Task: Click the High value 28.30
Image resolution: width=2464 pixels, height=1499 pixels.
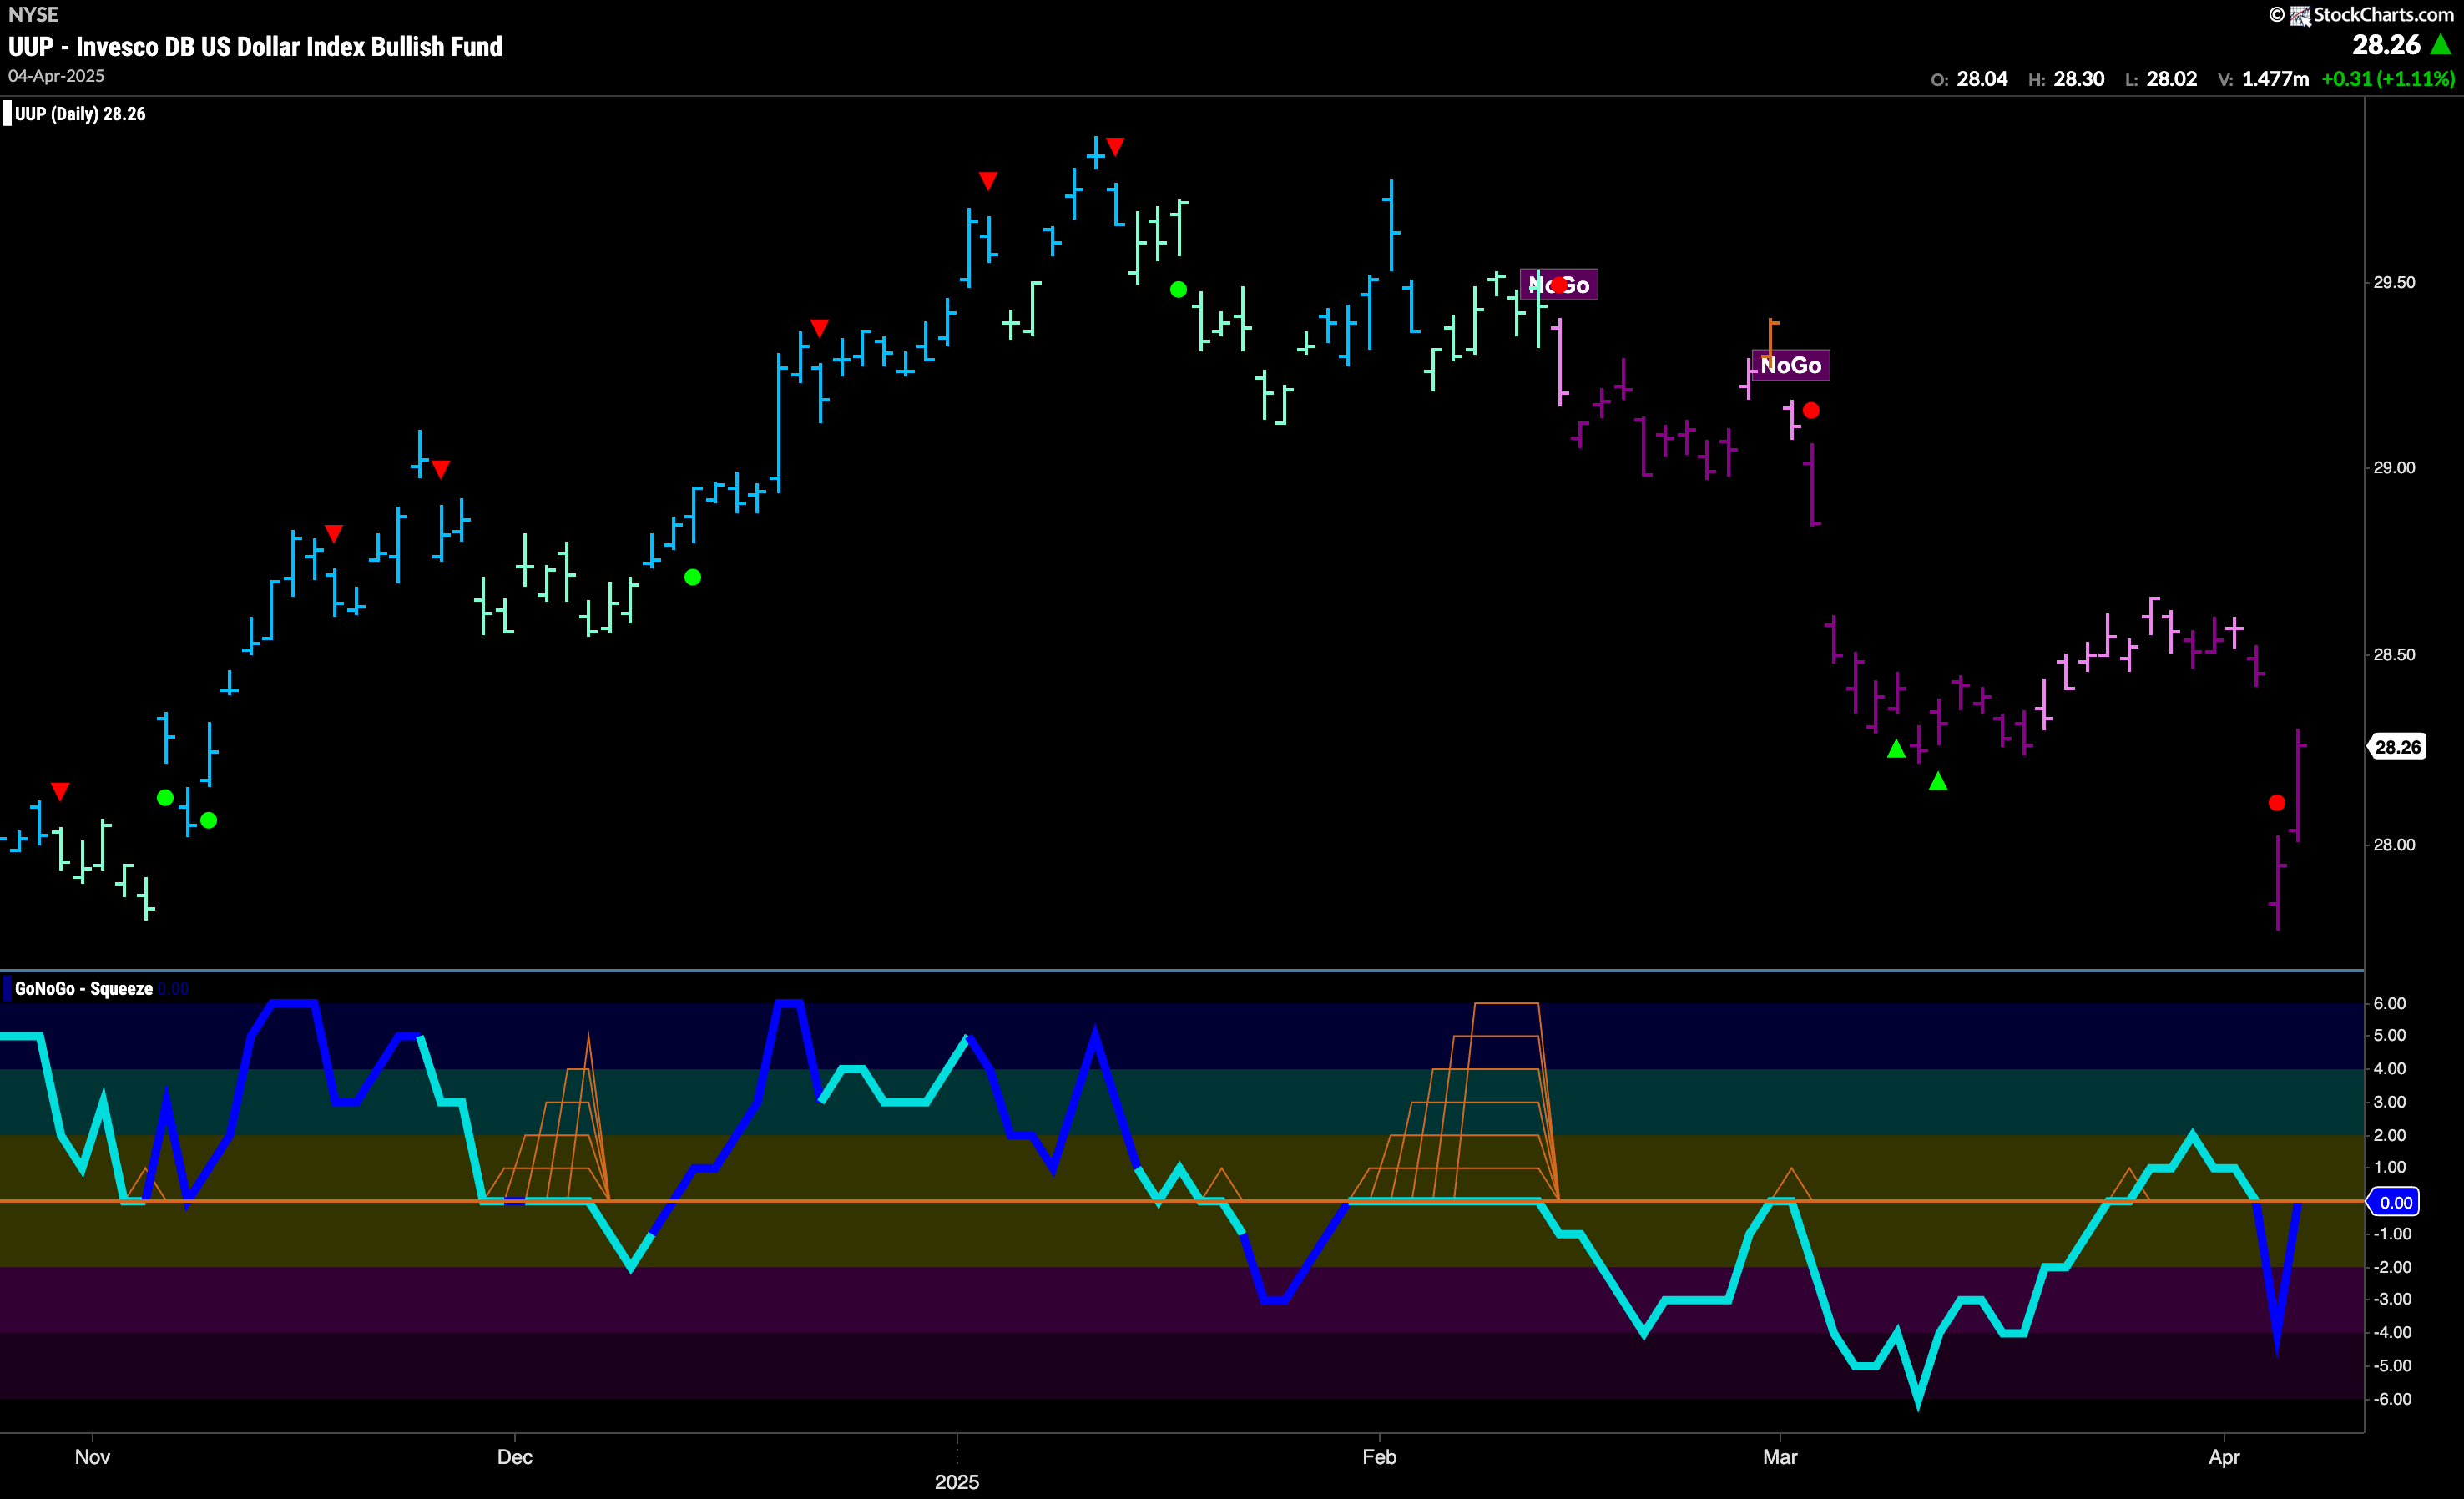Action: click(2079, 79)
